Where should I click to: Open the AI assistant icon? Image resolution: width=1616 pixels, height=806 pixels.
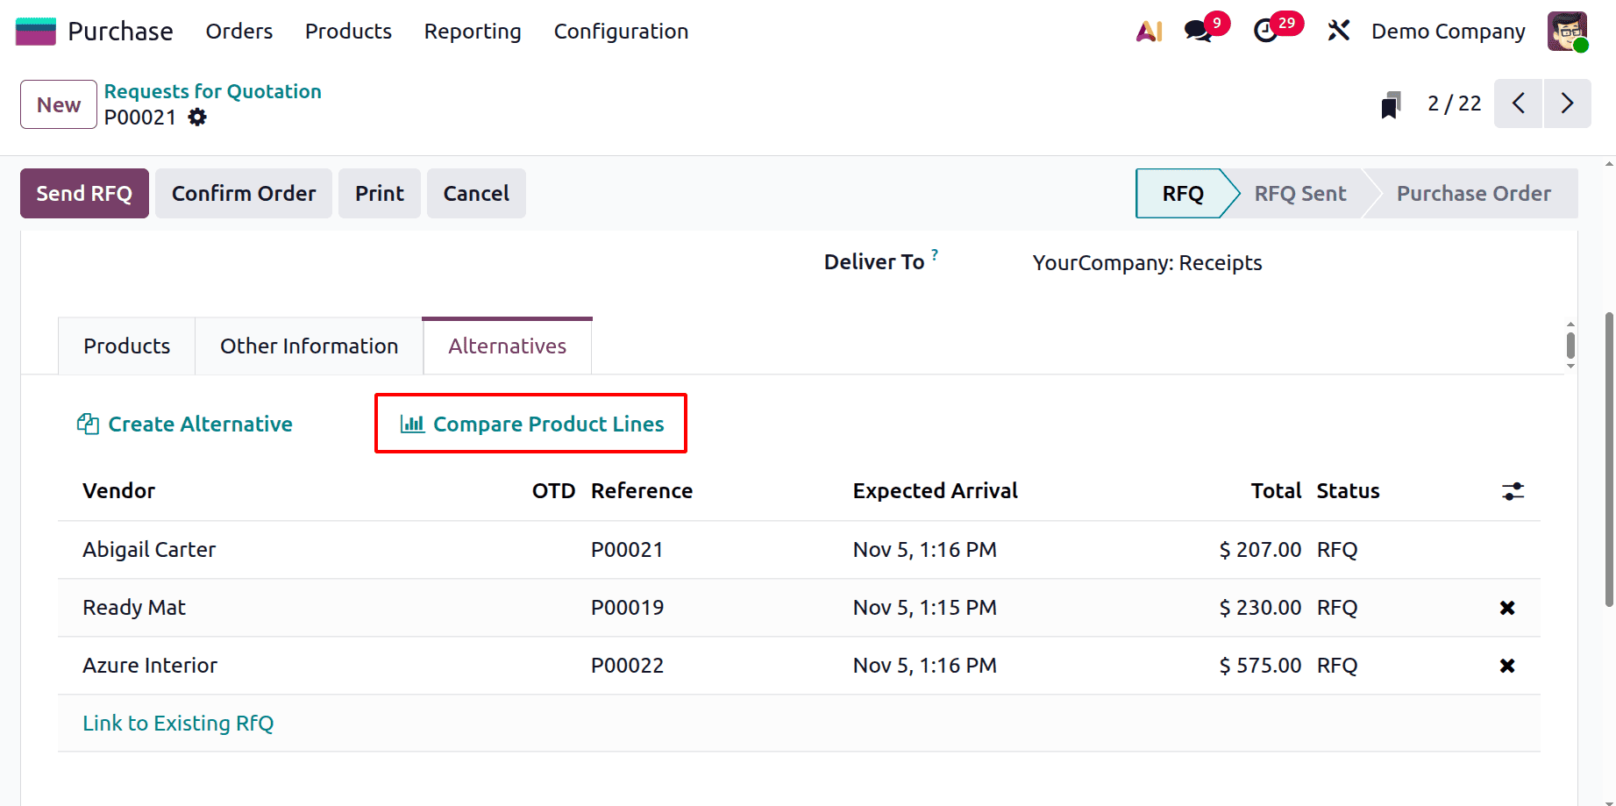(1149, 31)
